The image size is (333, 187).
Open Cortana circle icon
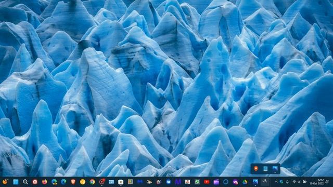coord(226,182)
